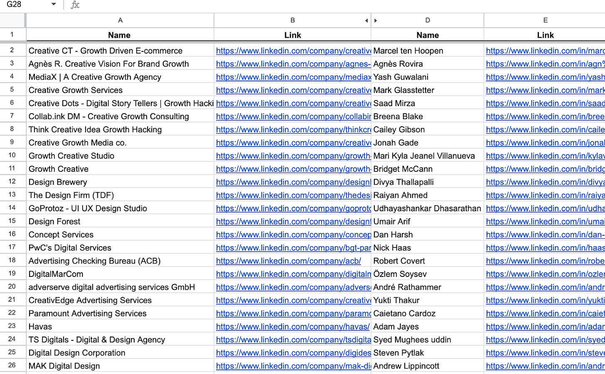
Task: Expand hidden column with left arrow
Action: pyautogui.click(x=366, y=20)
